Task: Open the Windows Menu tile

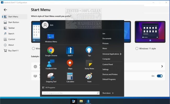Action: point(51,38)
